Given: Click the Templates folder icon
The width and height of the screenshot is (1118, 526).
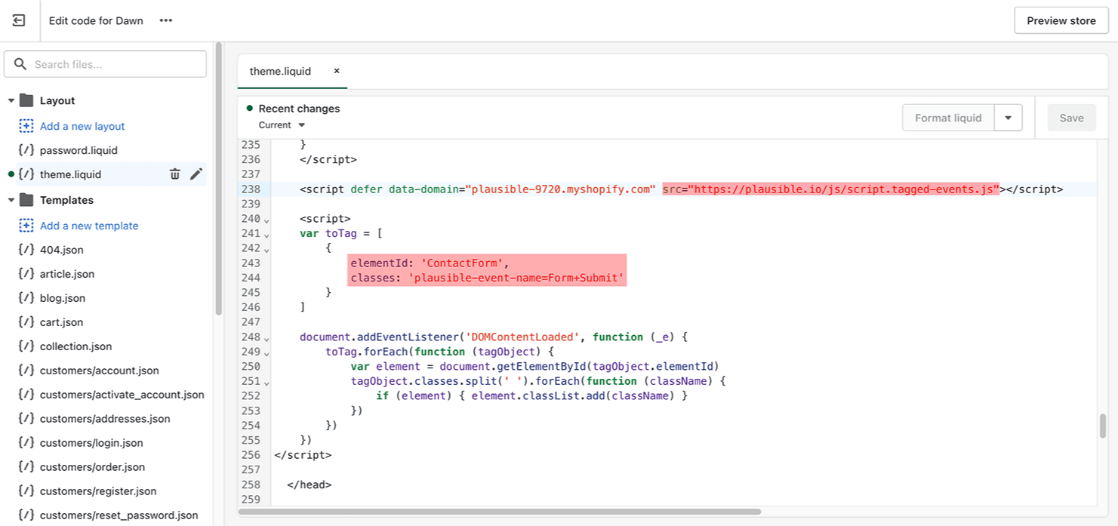Looking at the screenshot, I should (x=26, y=200).
